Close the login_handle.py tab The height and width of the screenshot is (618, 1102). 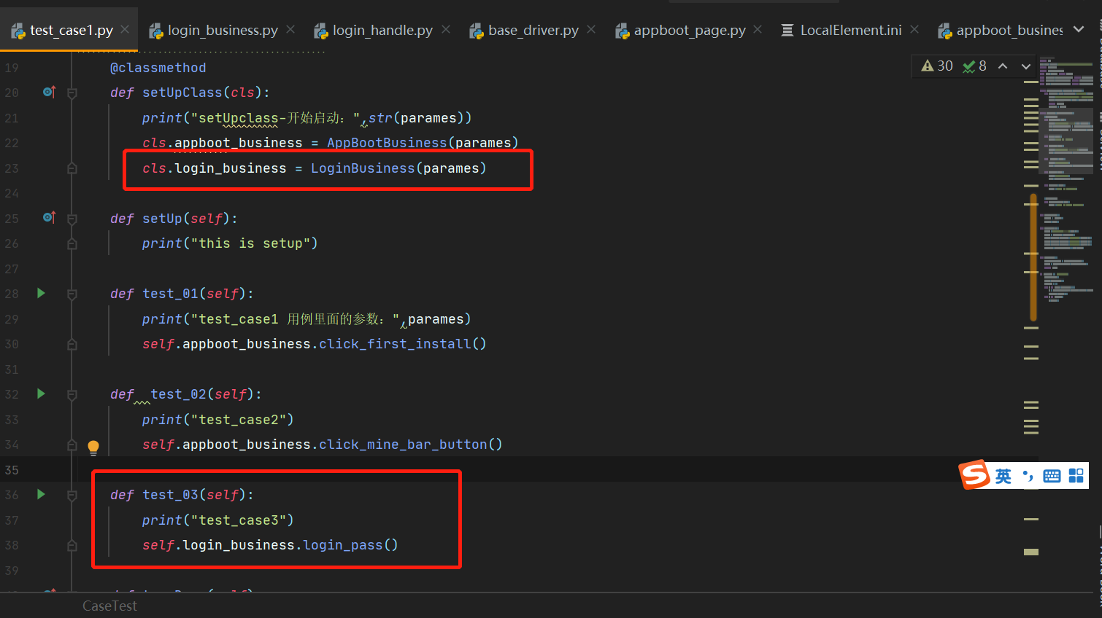click(446, 29)
